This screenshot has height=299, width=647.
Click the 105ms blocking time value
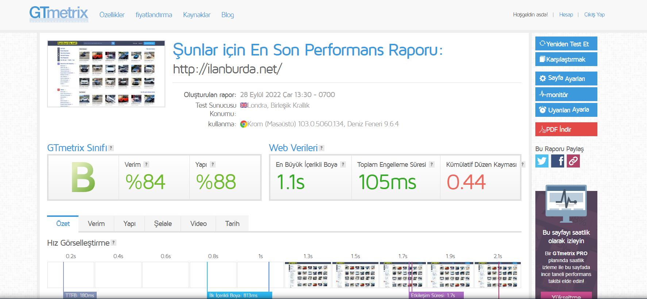387,182
